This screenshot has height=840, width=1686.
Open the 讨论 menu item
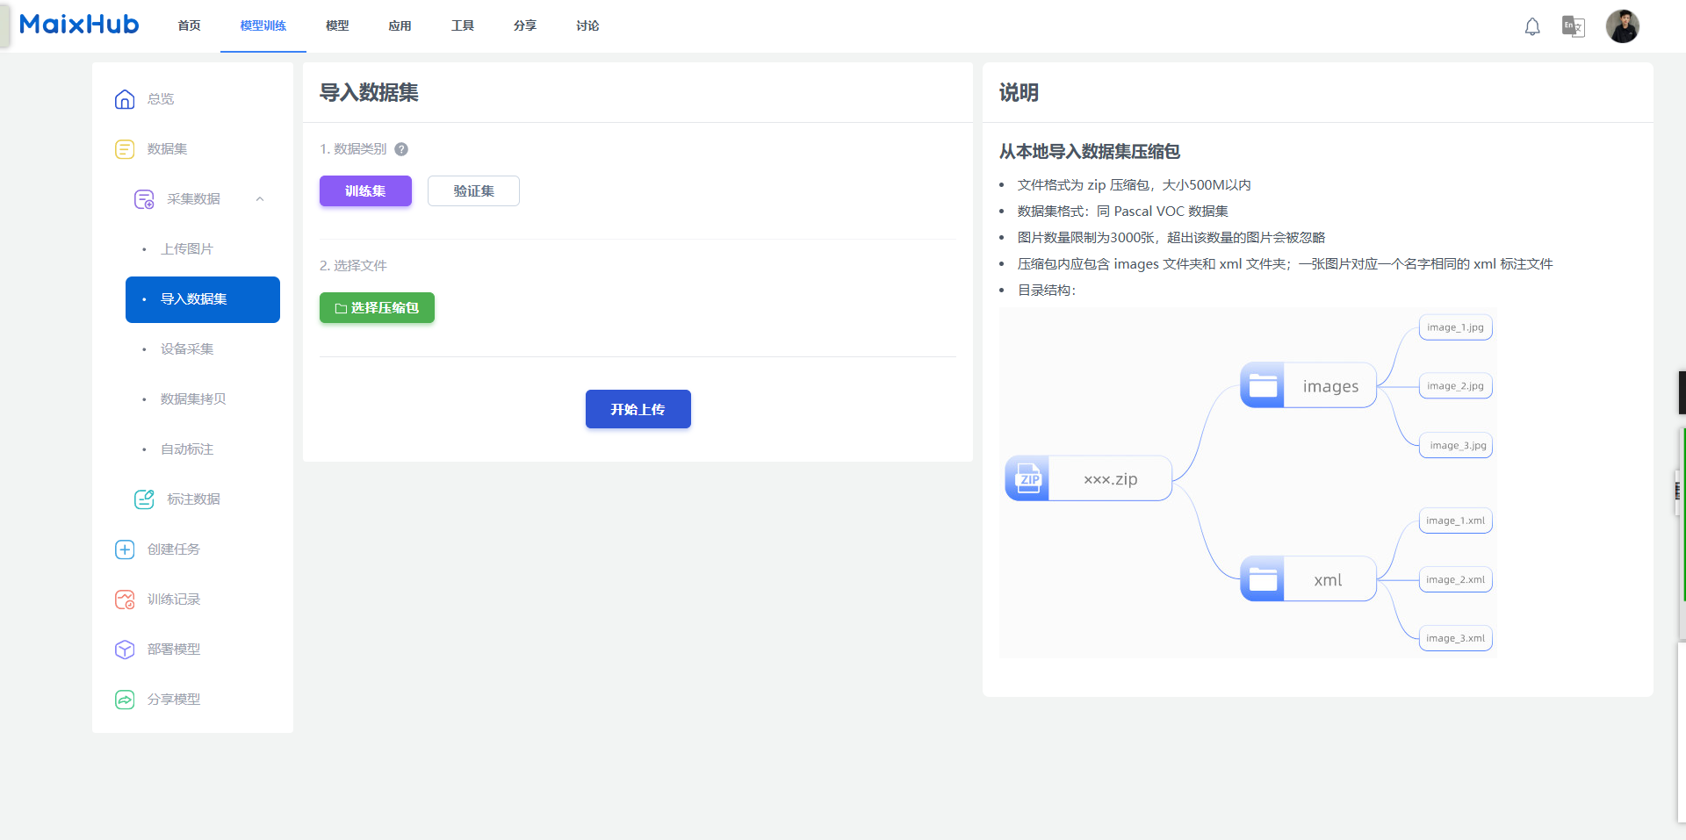point(587,25)
